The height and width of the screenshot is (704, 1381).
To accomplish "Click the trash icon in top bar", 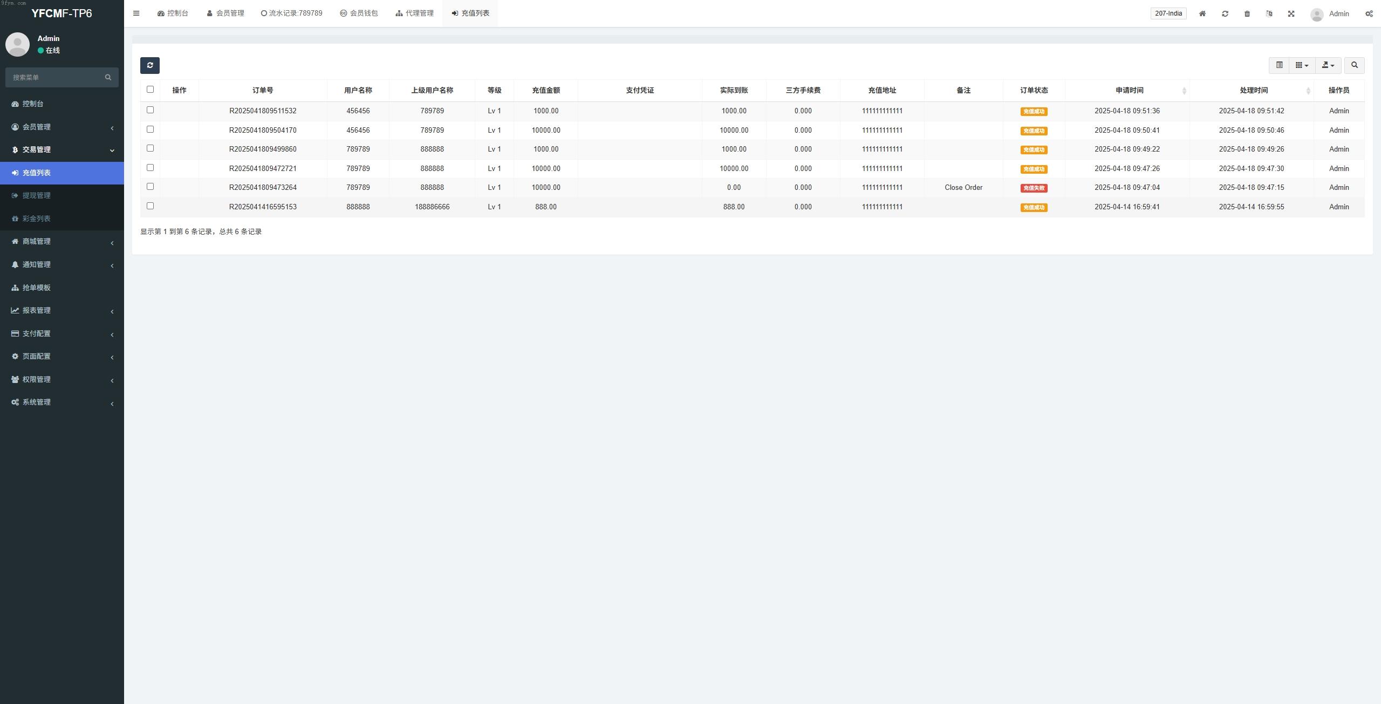I will point(1247,13).
